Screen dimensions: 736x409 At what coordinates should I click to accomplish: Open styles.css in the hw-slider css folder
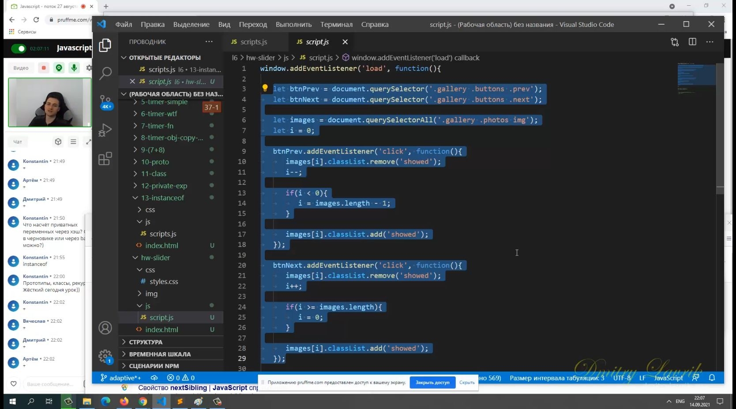[164, 282]
